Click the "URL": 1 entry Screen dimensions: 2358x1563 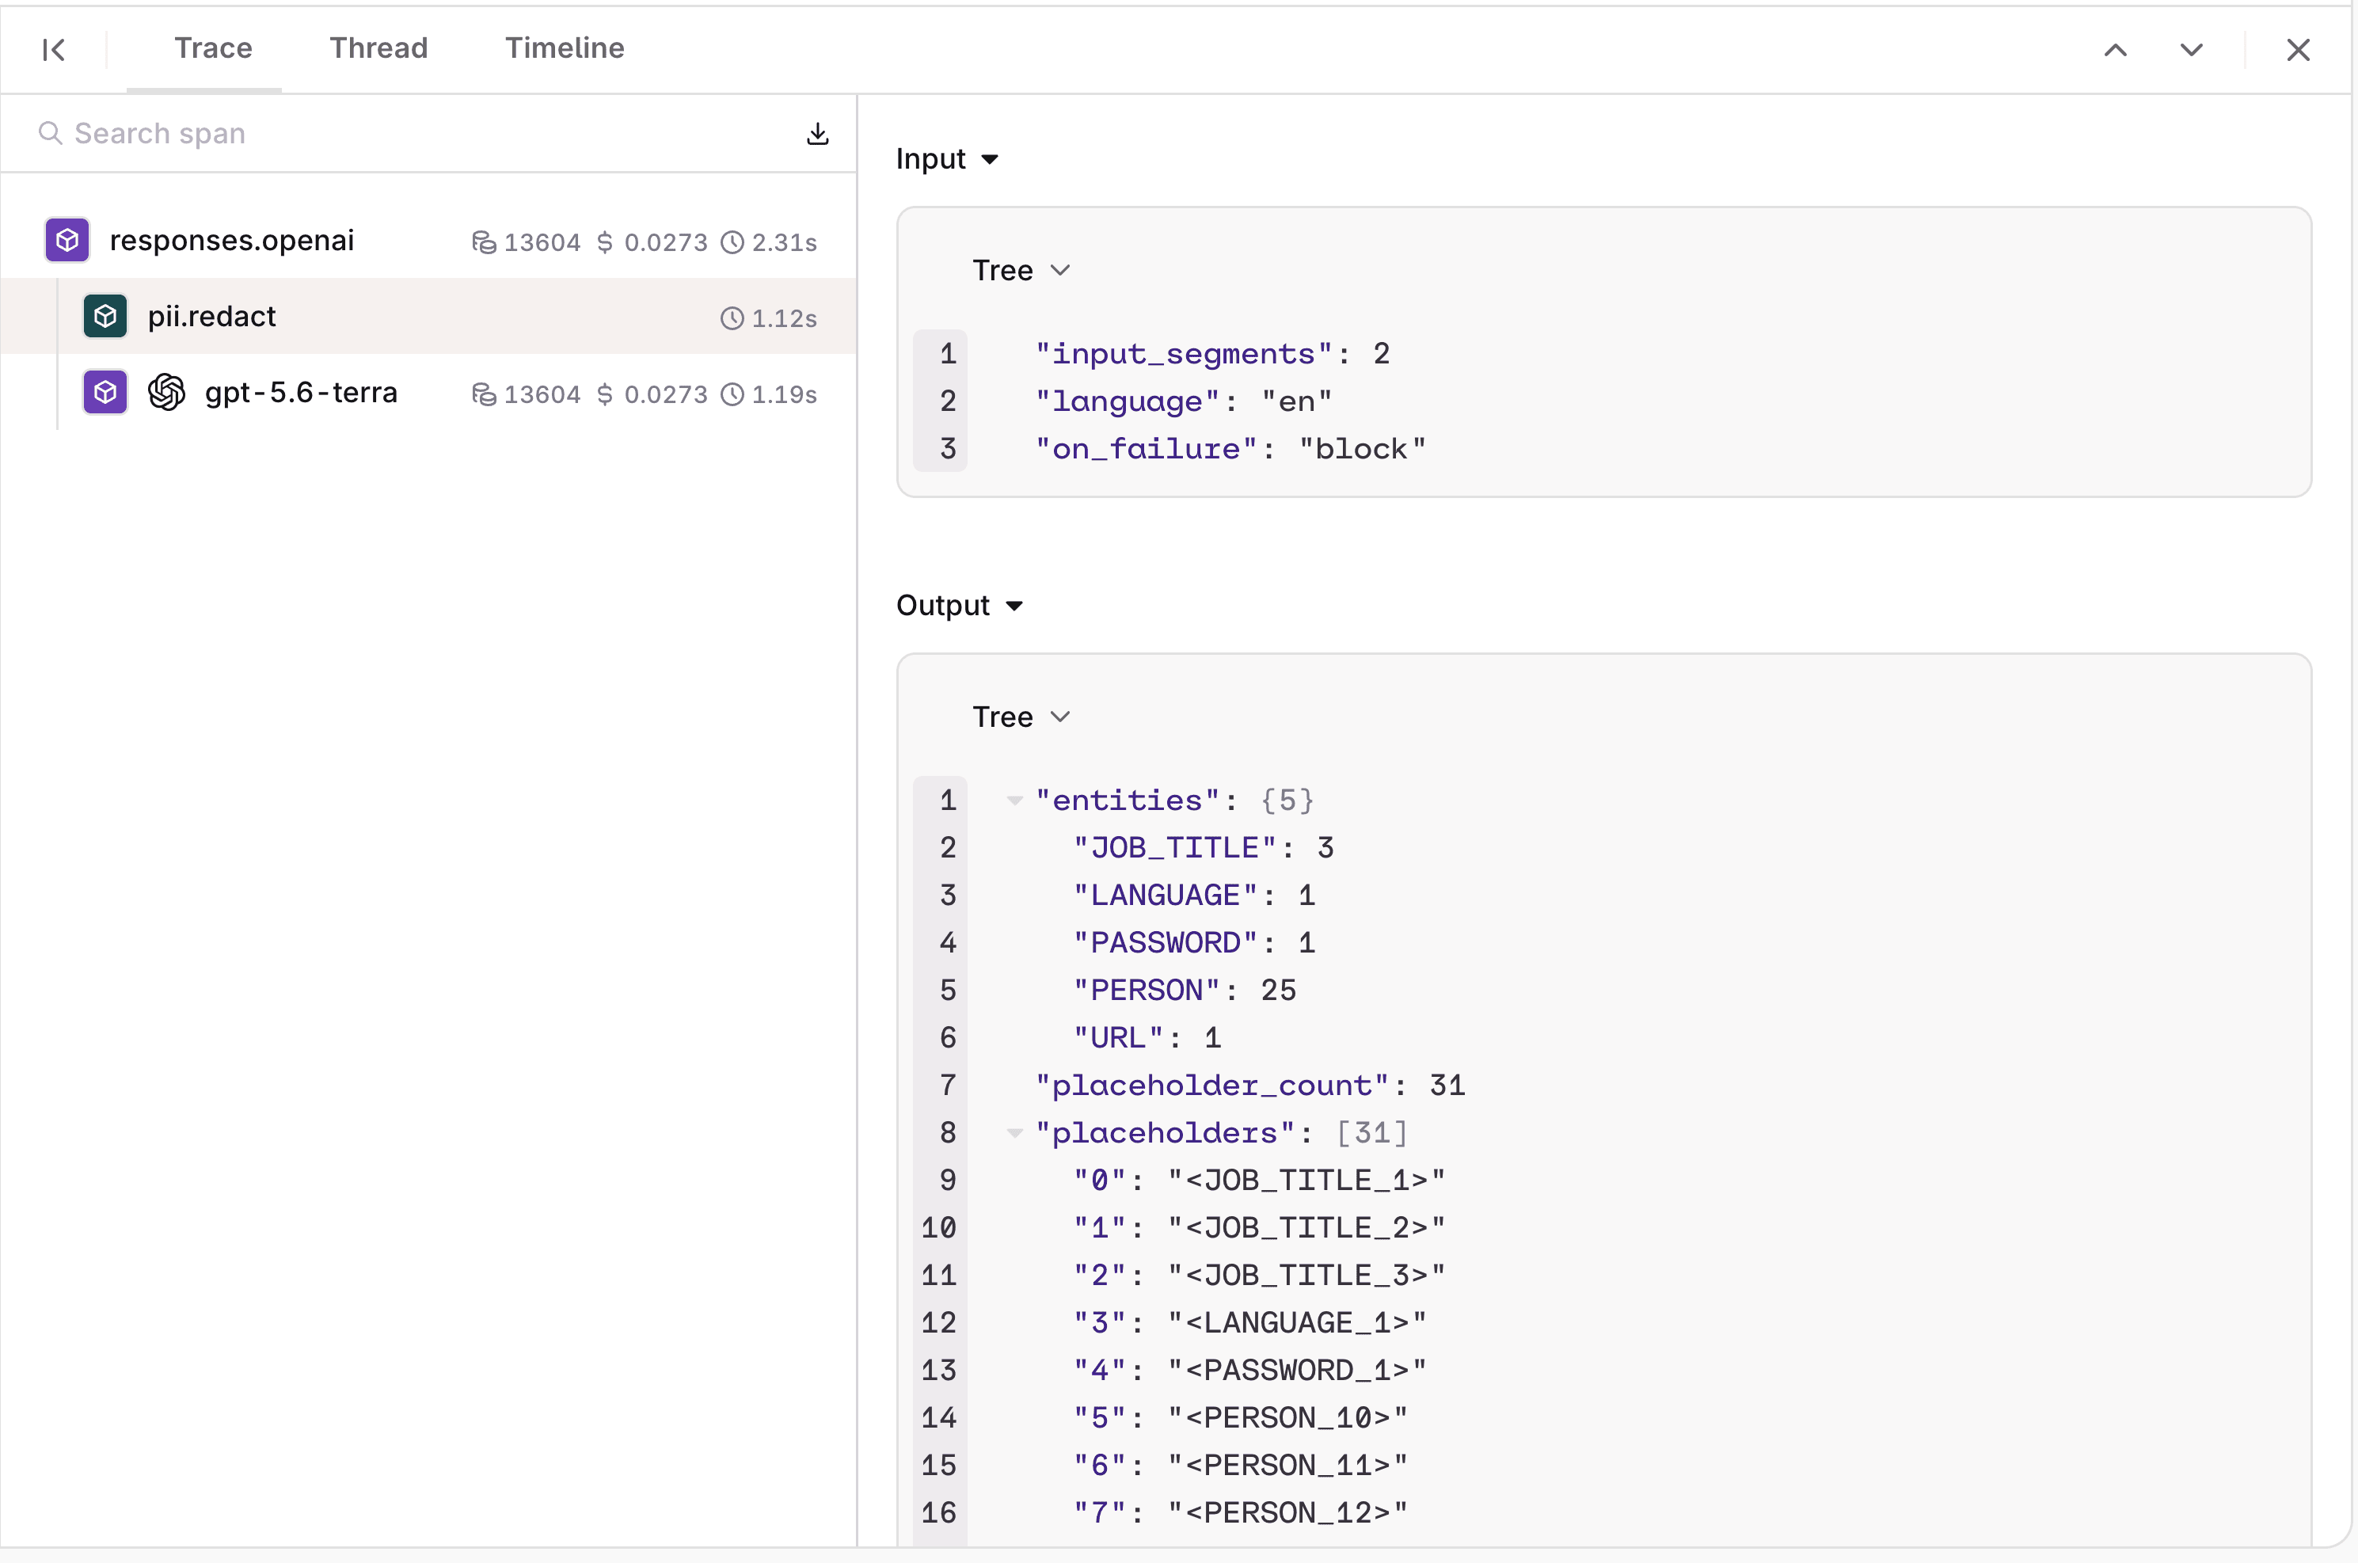coord(1146,1038)
